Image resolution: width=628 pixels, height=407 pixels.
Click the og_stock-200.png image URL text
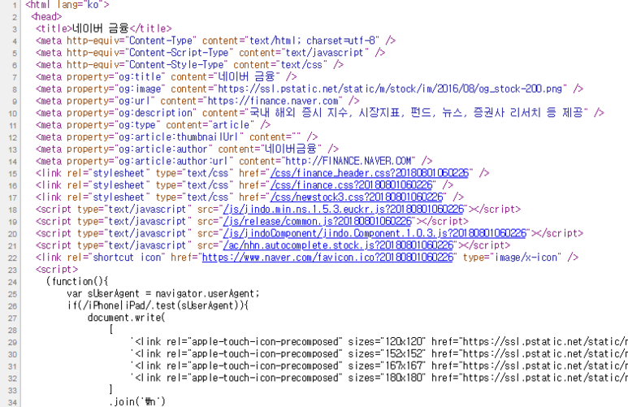392,89
